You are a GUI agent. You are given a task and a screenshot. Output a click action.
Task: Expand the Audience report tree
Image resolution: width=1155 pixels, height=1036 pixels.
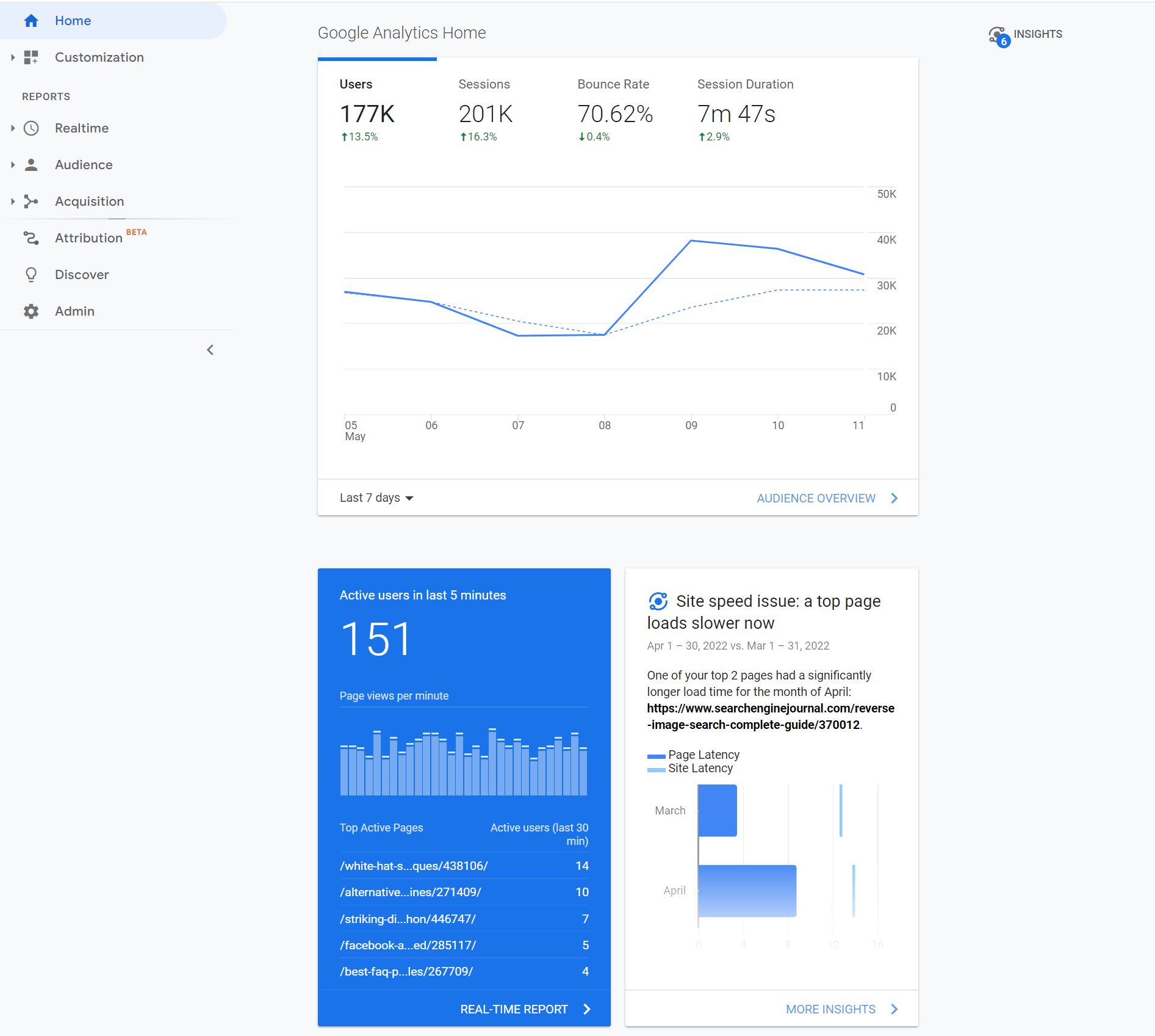tap(13, 164)
